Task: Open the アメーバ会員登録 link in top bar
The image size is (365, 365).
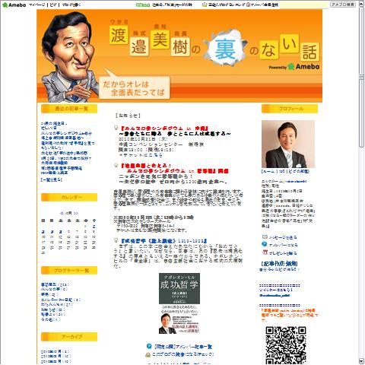Action: (265, 5)
